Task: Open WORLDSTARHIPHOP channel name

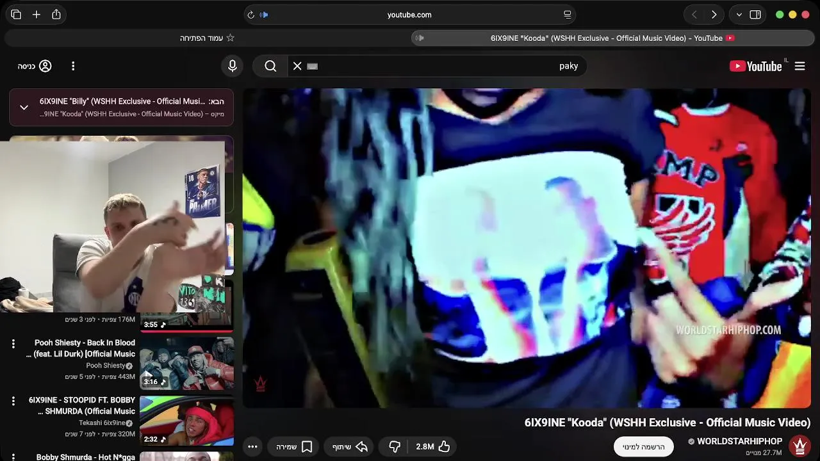Action: coord(739,441)
